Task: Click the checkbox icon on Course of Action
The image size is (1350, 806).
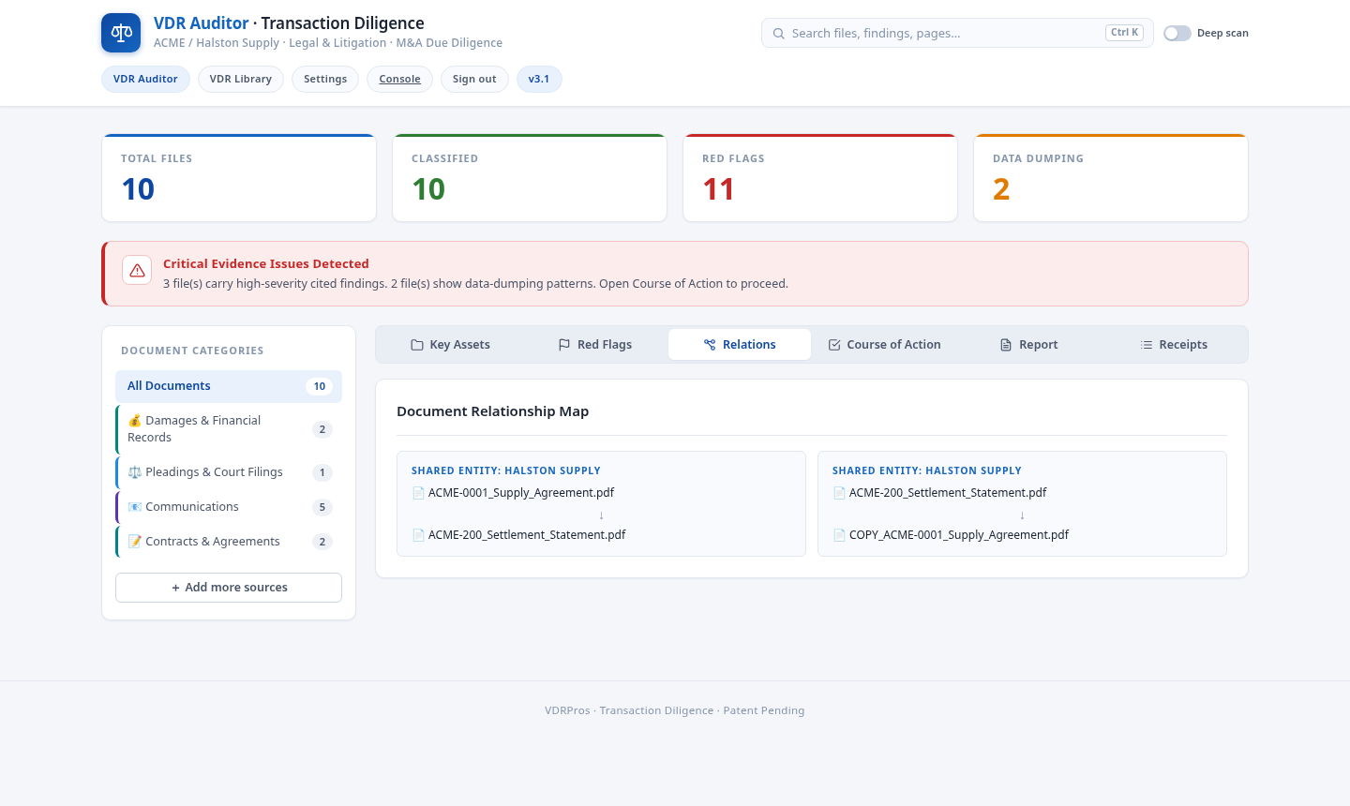Action: point(834,345)
